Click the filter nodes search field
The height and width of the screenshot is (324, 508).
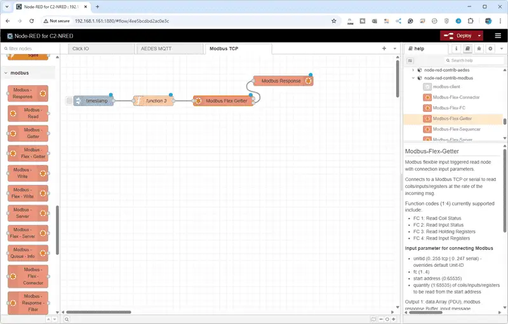(x=30, y=48)
